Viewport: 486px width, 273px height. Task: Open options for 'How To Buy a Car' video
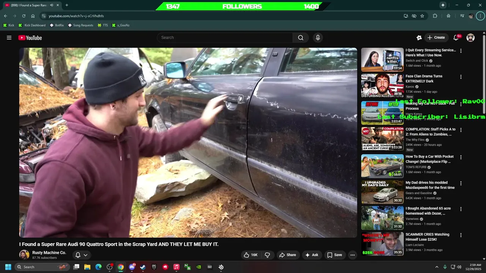tap(461, 157)
